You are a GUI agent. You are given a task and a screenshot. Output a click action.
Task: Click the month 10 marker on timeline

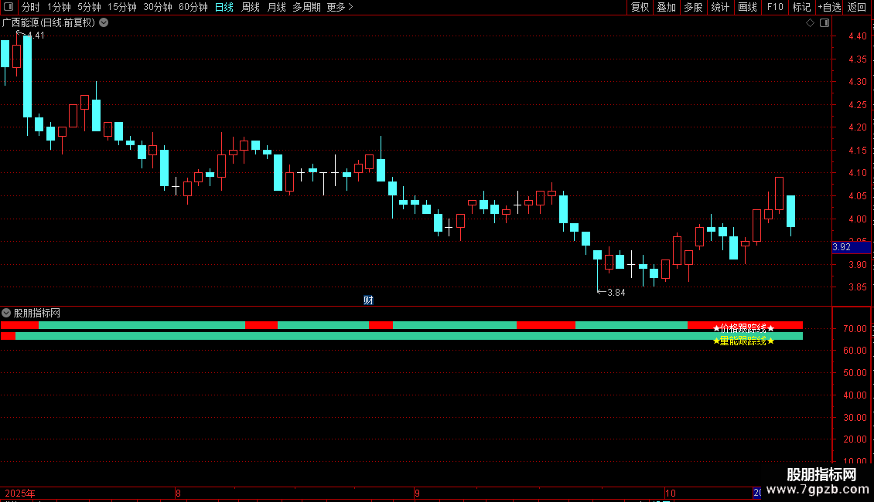point(670,493)
